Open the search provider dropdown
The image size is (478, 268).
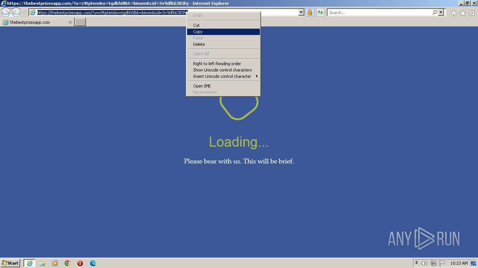pyautogui.click(x=441, y=13)
